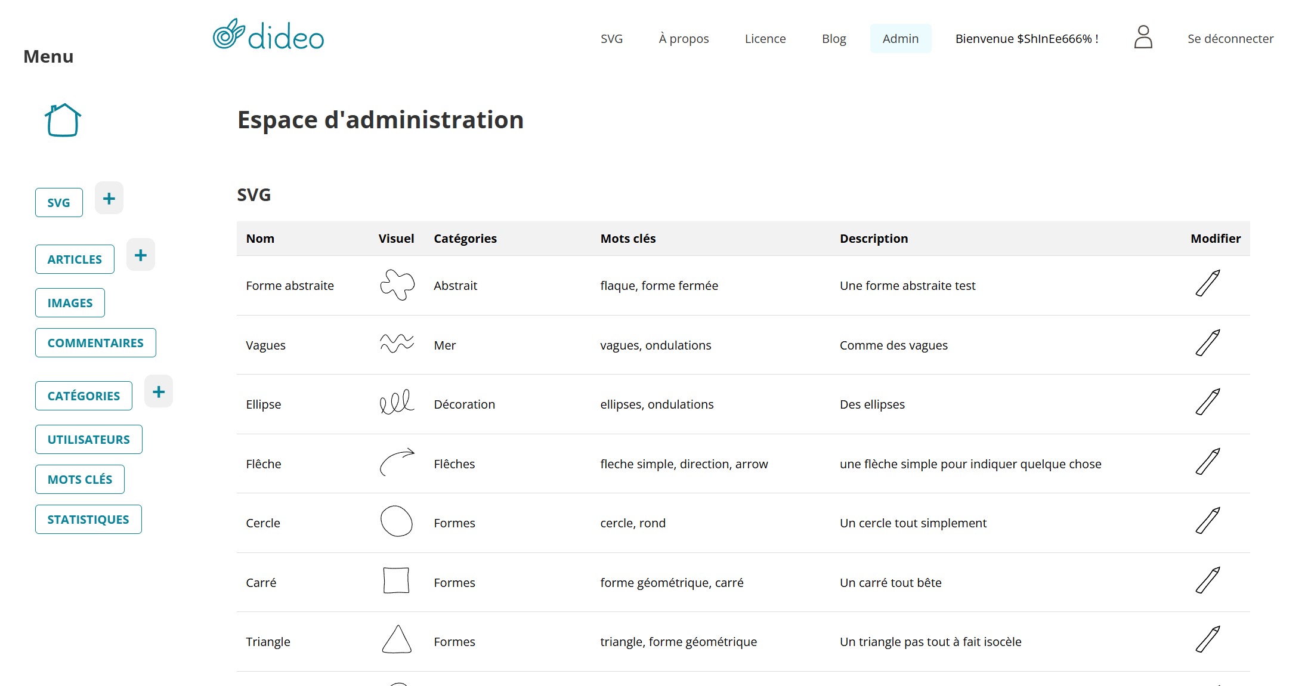This screenshot has width=1311, height=686.
Task: Click the Abstrait category cell
Action: 455,286
